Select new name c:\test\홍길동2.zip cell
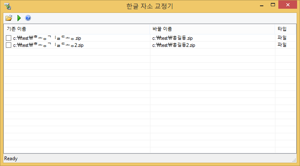The width and height of the screenshot is (300, 166). (x=174, y=45)
